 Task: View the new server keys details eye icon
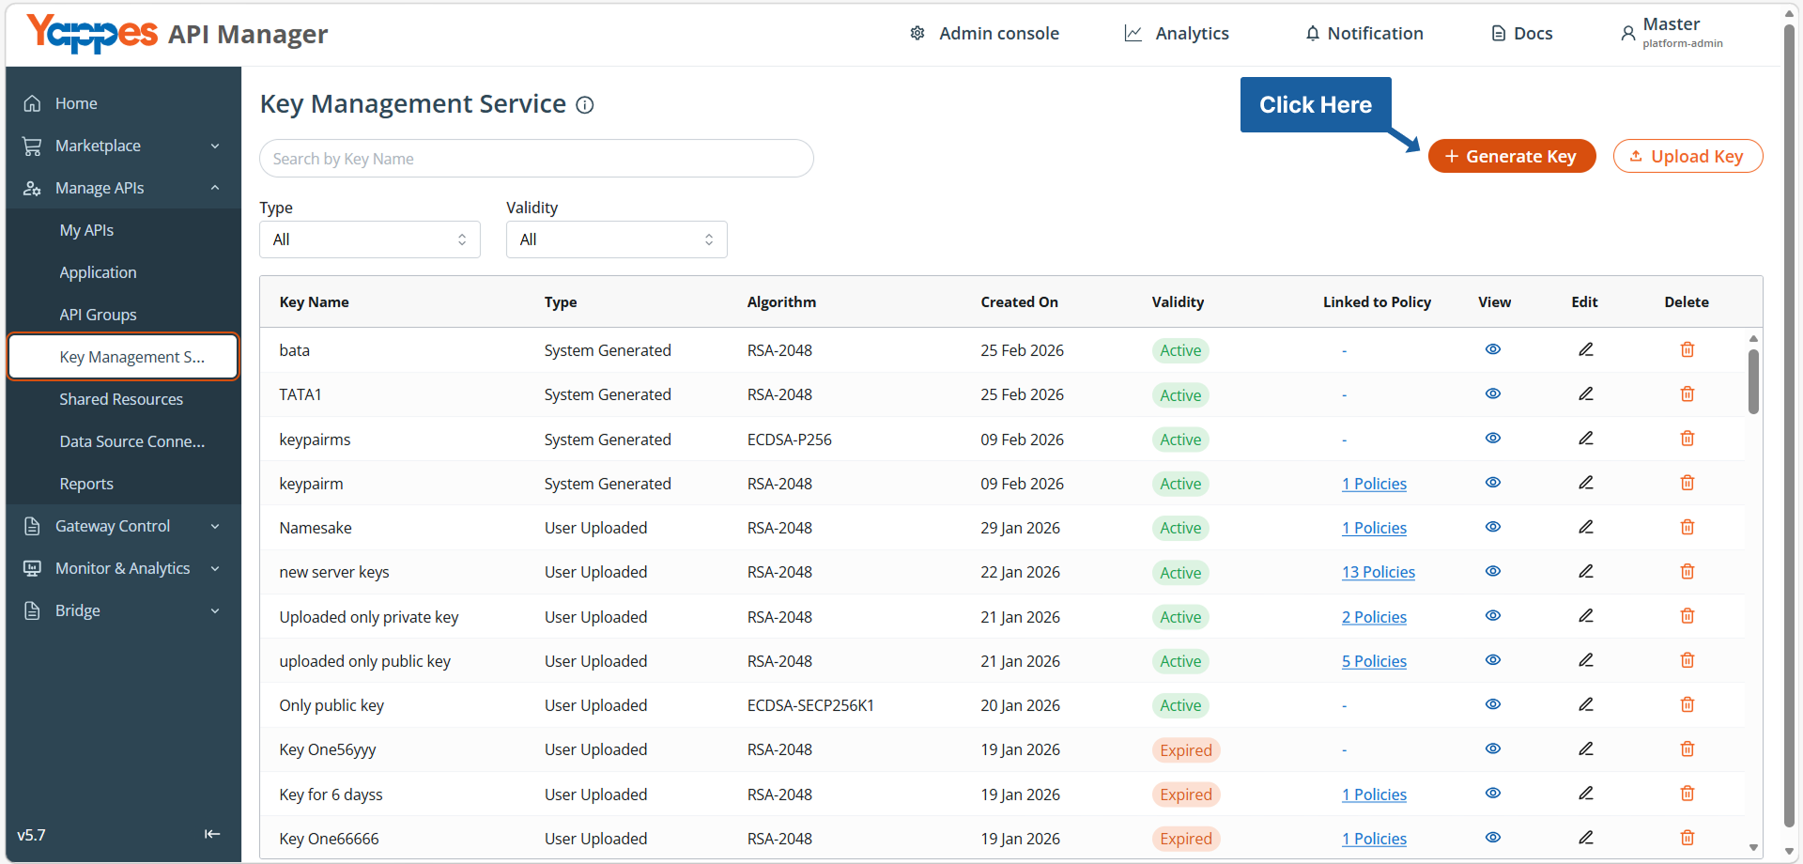pyautogui.click(x=1492, y=571)
